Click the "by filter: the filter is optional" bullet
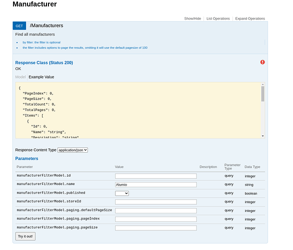Image resolution: width=293 pixels, height=250 pixels. point(41,42)
